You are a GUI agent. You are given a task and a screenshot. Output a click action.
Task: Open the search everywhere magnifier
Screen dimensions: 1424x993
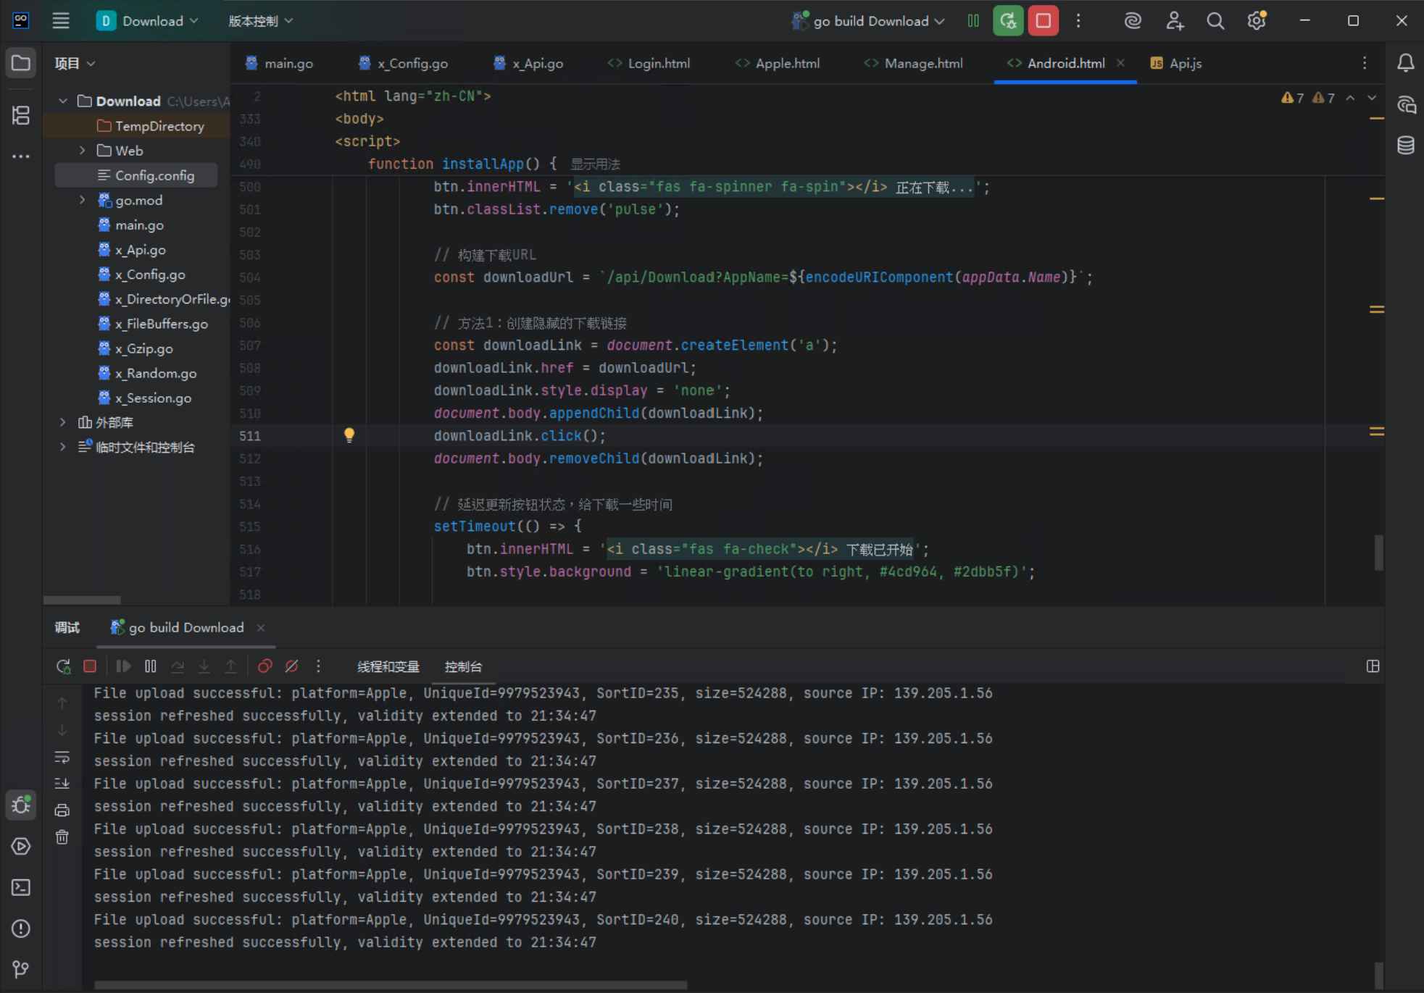pyautogui.click(x=1215, y=21)
